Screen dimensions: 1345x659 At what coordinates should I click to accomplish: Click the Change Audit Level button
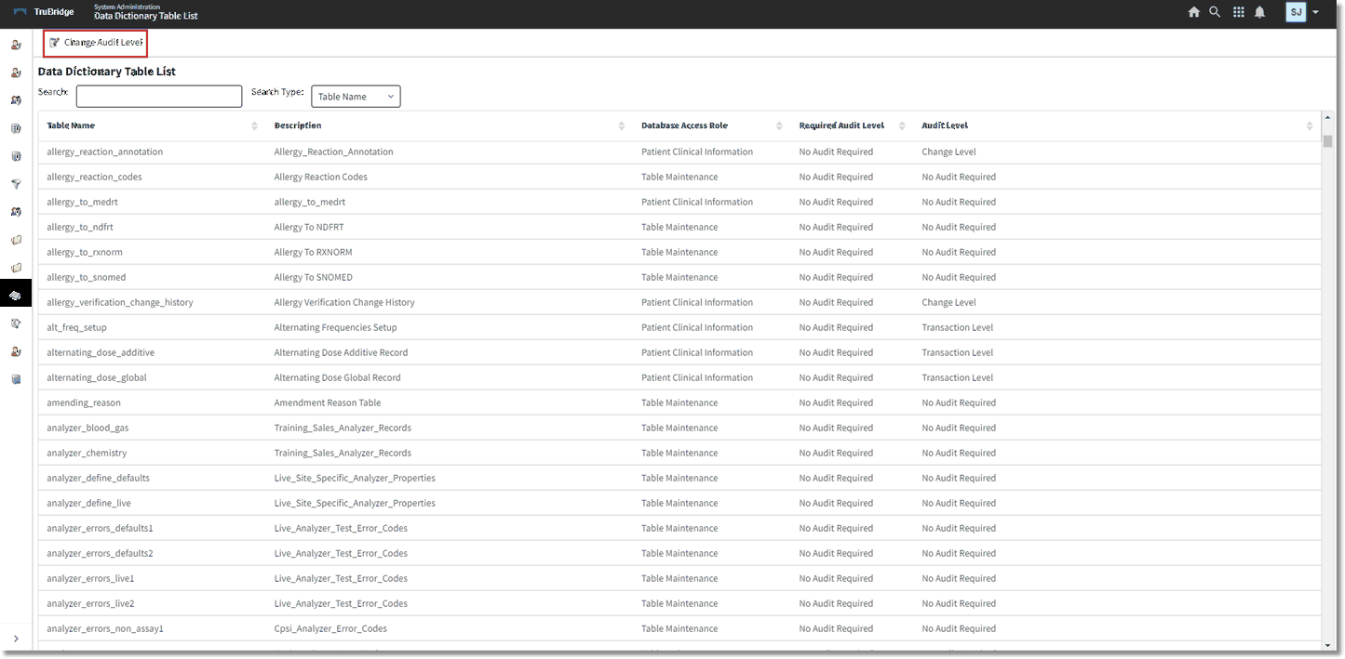coord(96,43)
